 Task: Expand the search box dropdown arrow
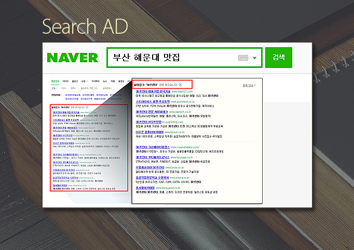tap(255, 58)
